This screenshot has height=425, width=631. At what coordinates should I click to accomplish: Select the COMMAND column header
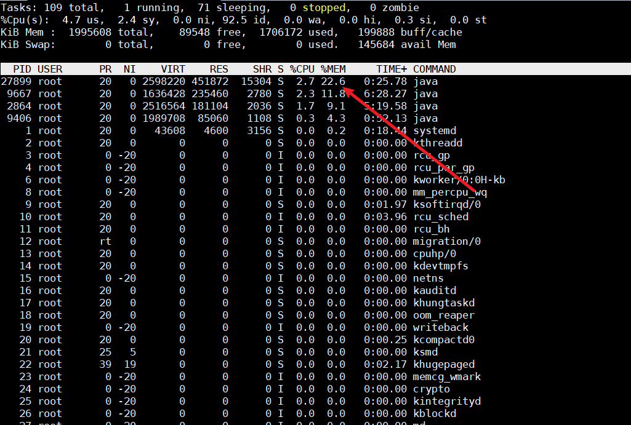tap(434, 69)
